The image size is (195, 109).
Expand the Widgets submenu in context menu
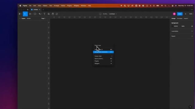pyautogui.click(x=103, y=64)
